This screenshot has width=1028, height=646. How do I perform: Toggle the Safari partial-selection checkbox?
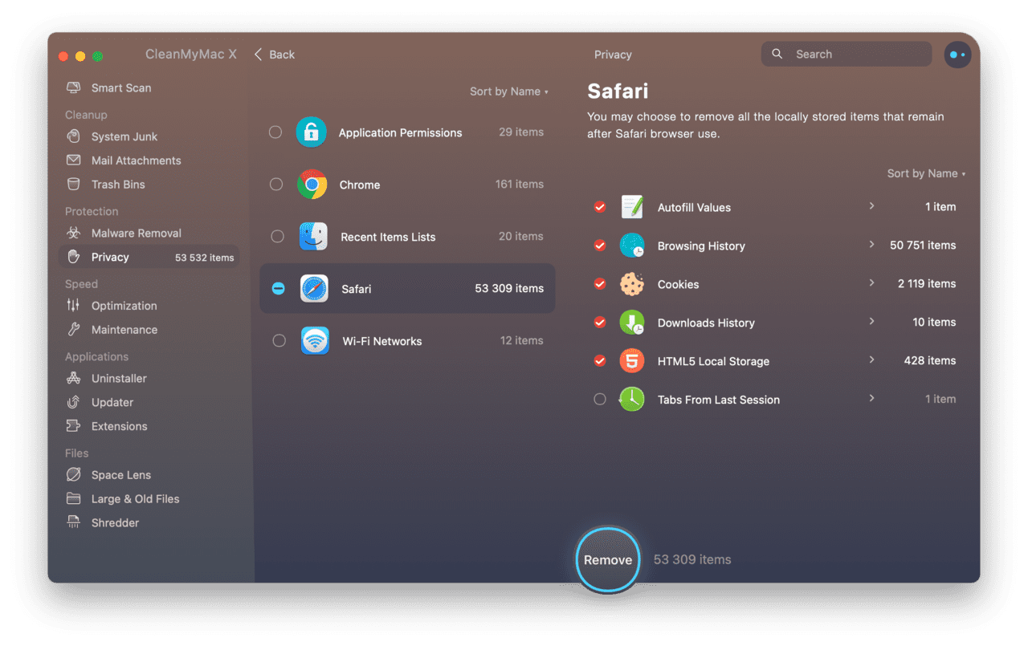click(278, 288)
